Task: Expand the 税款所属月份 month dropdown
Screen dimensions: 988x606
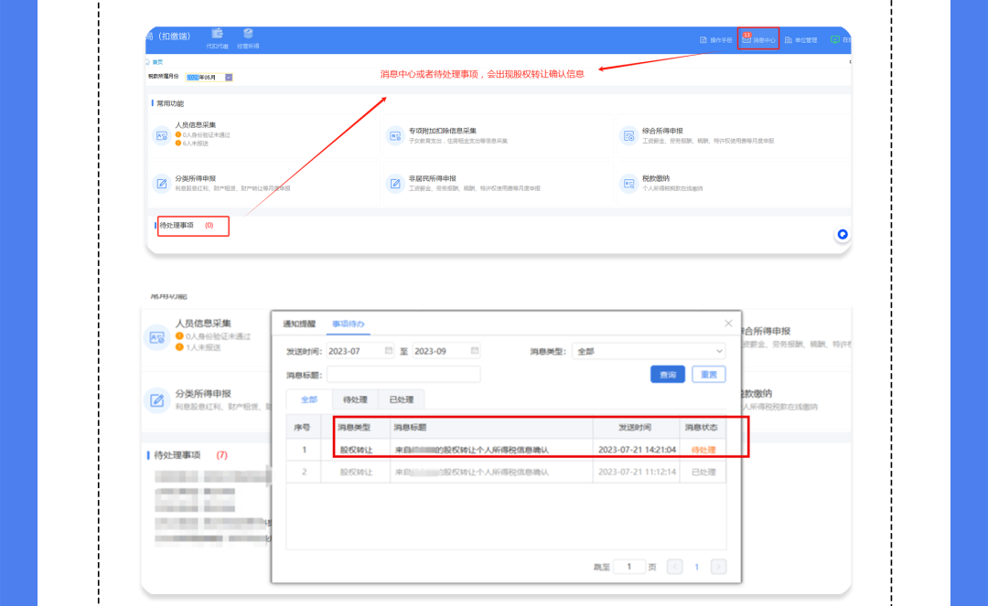Action: tap(229, 78)
